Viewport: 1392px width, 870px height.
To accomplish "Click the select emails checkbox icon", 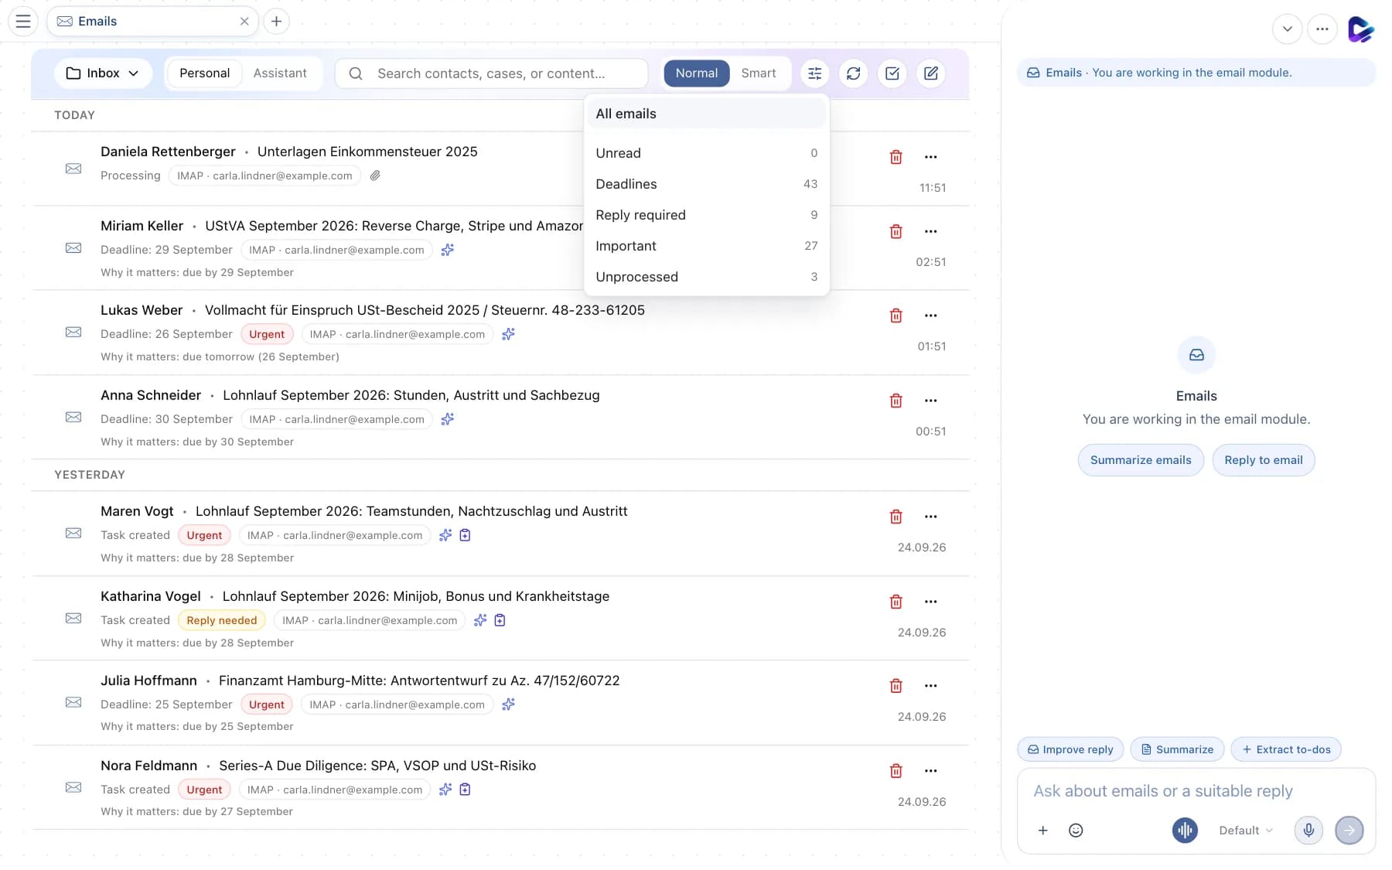I will (892, 73).
